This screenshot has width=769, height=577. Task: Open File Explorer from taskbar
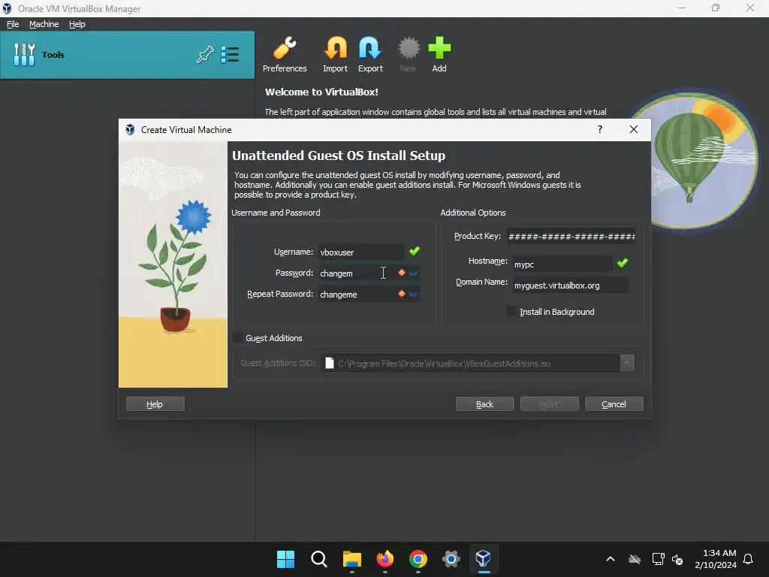(x=351, y=559)
